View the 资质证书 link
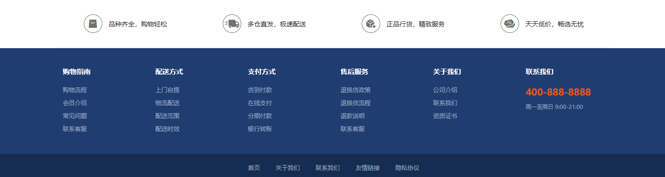This screenshot has width=665, height=177. (x=445, y=116)
